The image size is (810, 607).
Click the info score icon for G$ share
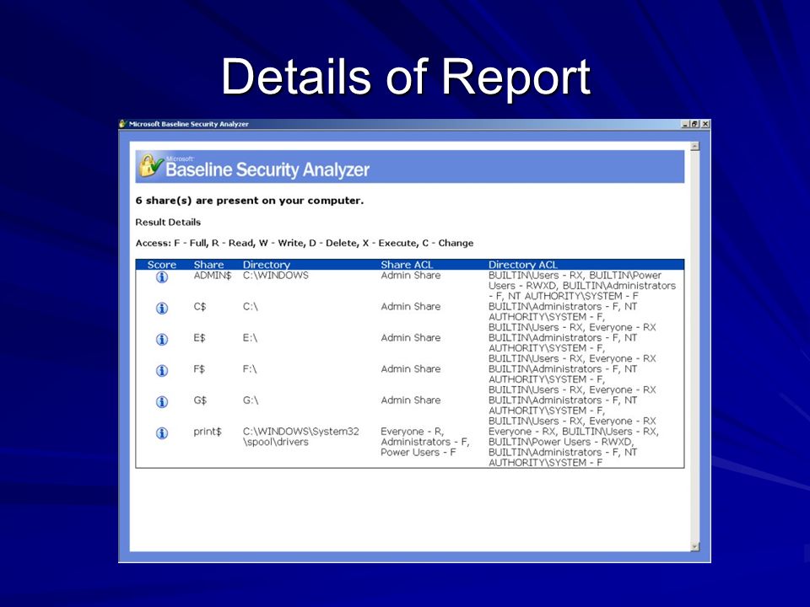[x=162, y=401]
